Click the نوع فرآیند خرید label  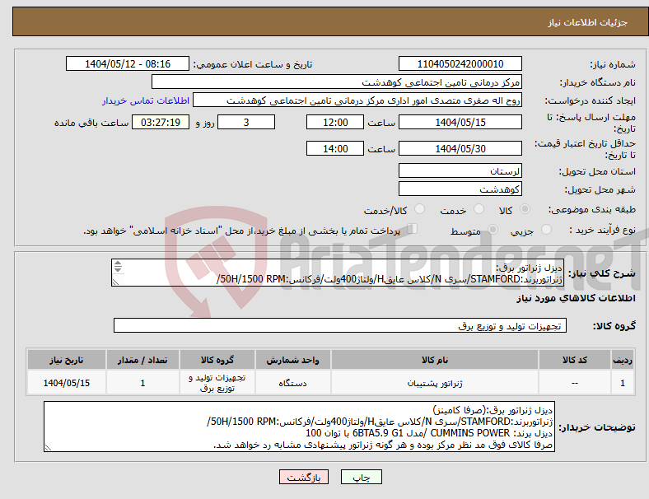(603, 230)
